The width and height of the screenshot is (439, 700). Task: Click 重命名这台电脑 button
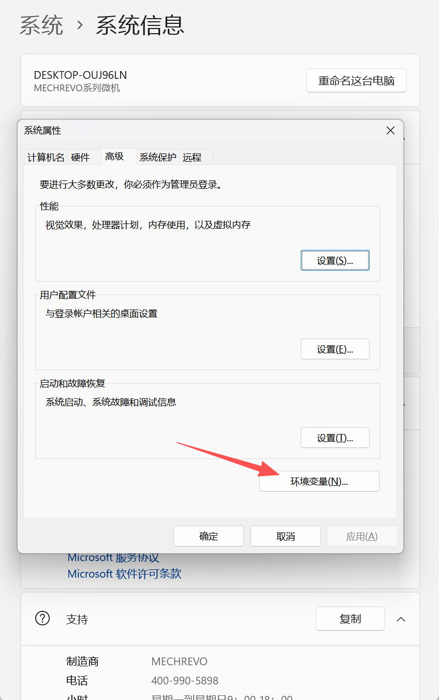(x=356, y=80)
